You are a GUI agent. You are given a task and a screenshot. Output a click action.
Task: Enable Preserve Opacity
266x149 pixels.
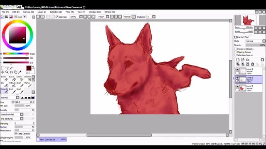click(236, 49)
